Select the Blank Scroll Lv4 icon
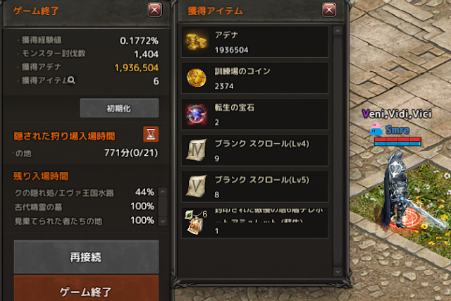The width and height of the screenshot is (451, 301). 197,150
